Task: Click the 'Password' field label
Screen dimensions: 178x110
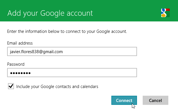Action: 16,64
